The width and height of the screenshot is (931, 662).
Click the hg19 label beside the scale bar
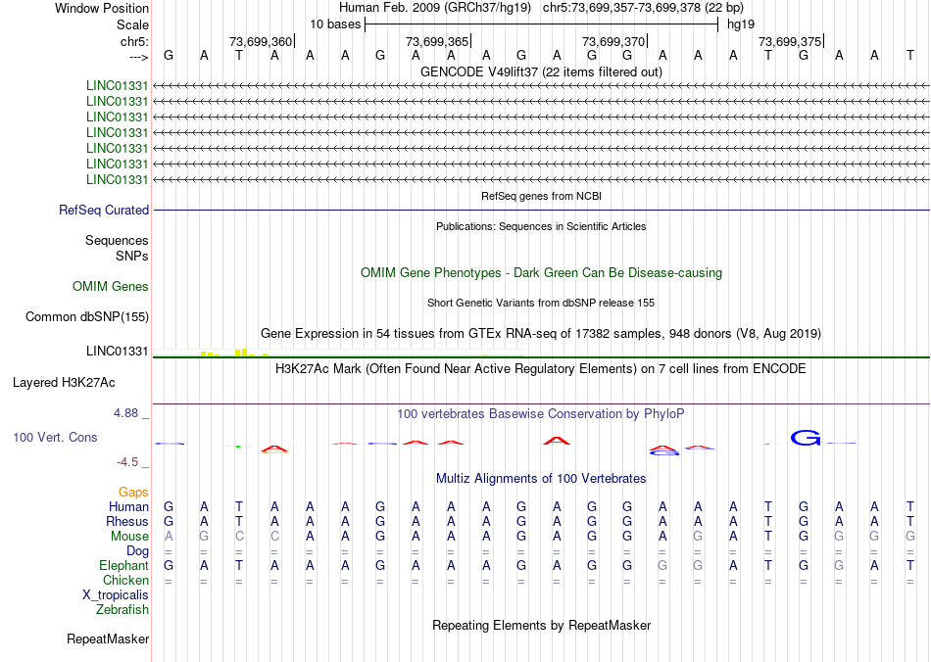click(x=741, y=24)
